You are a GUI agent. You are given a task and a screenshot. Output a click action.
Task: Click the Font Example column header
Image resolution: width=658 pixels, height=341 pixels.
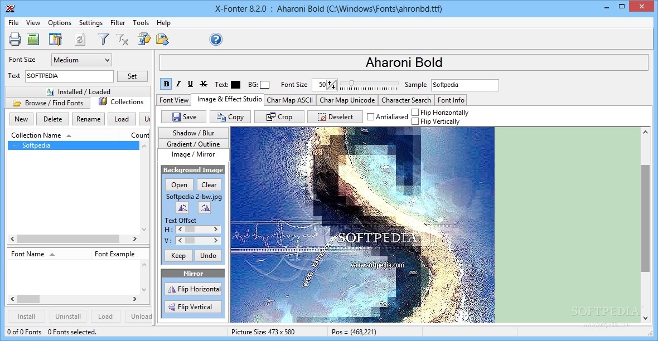[x=114, y=254]
